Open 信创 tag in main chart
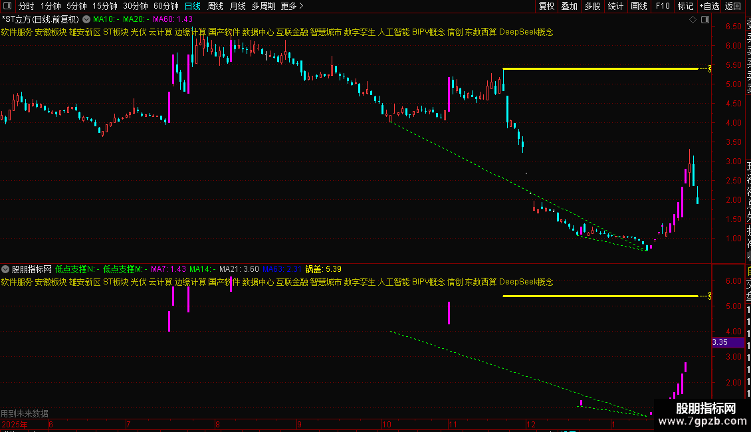The height and width of the screenshot is (432, 751). (x=455, y=32)
